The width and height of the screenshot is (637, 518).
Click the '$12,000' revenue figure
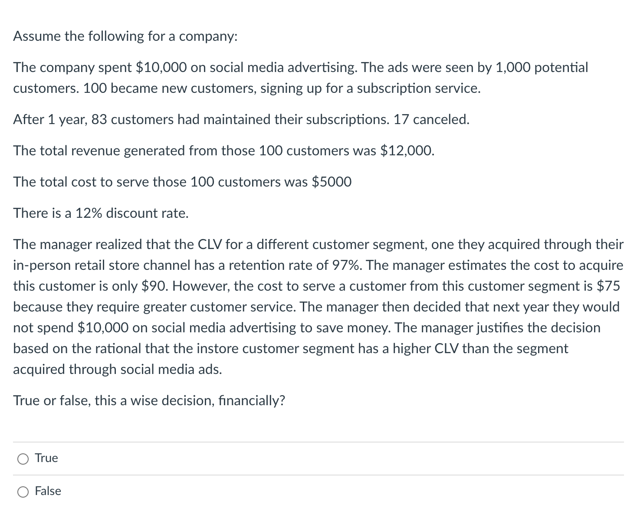[x=407, y=151]
